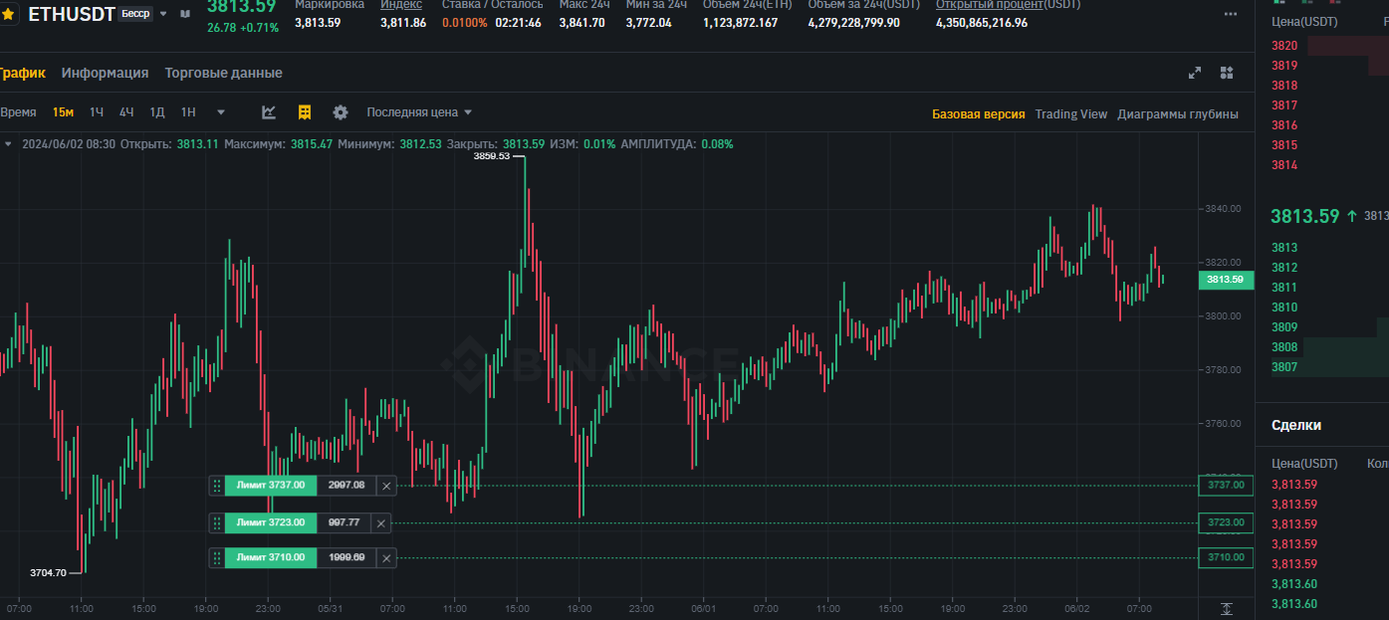This screenshot has height=620, width=1389.
Task: Open the three-dots more menu
Action: 1231,15
